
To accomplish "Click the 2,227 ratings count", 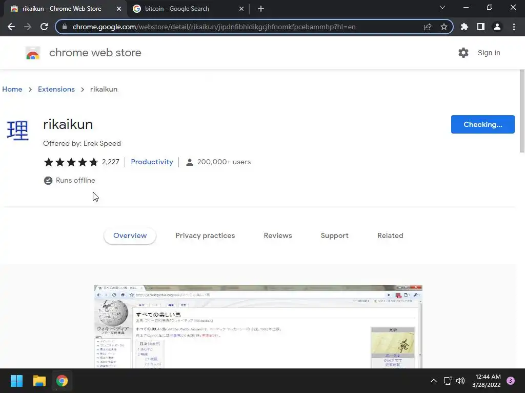I will pos(111,162).
